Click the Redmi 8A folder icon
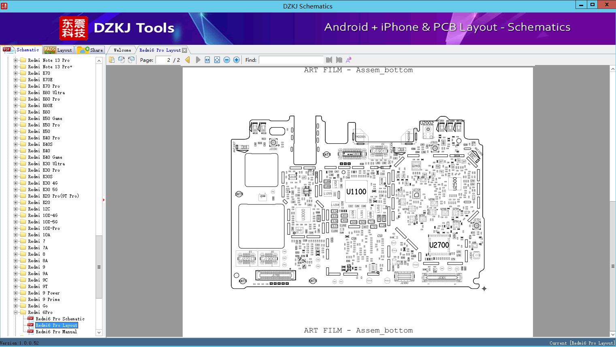 pos(23,261)
